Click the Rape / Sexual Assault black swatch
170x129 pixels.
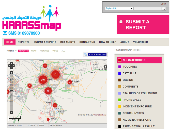click(120, 126)
